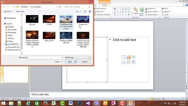188x106 pixels.
Task: Open the Select menu in Editing
Action: (166, 14)
